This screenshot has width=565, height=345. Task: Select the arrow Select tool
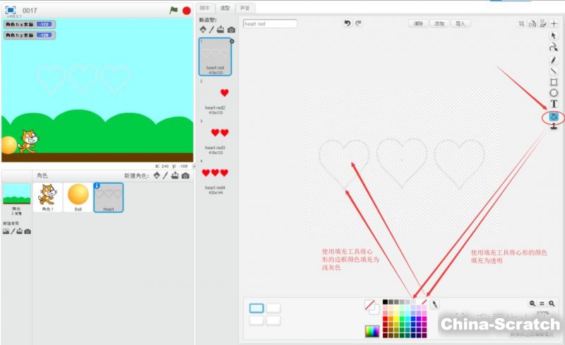click(x=554, y=35)
